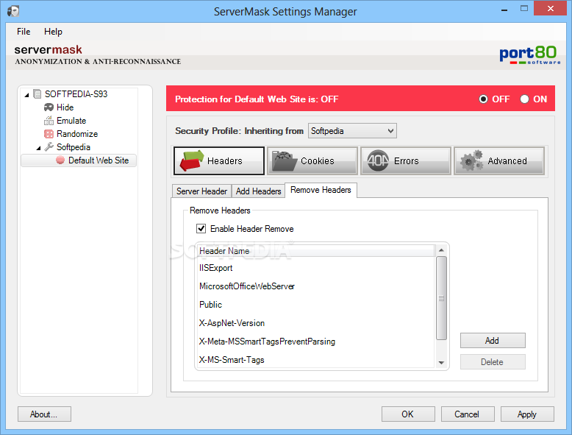572x435 pixels.
Task: Collapse the Softpedia profile node
Action: click(x=38, y=148)
